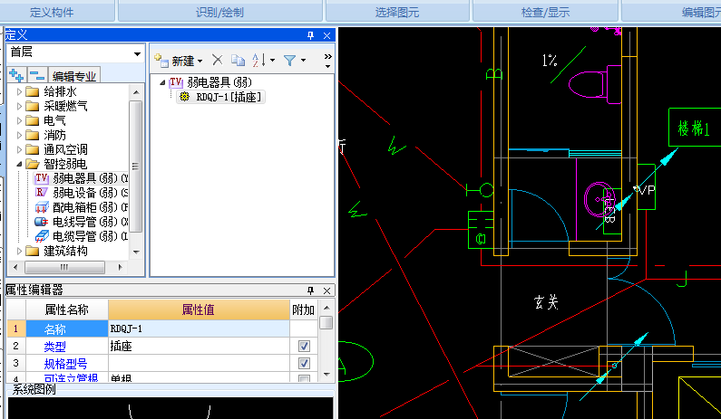The height and width of the screenshot is (419, 721).
Task: Toggle 规格型号 附加 checkbox
Action: (x=304, y=364)
